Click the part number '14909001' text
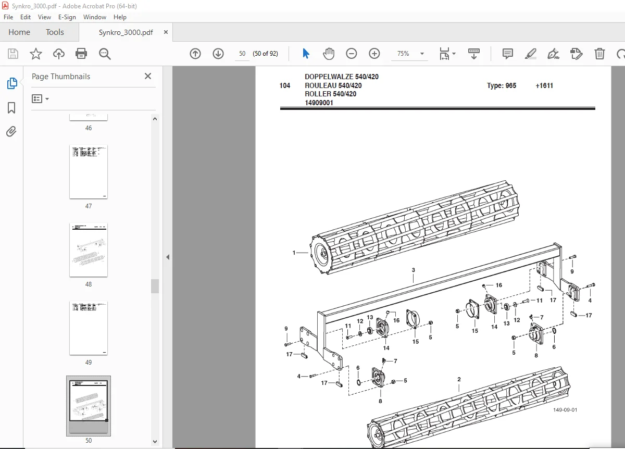 pos(319,103)
